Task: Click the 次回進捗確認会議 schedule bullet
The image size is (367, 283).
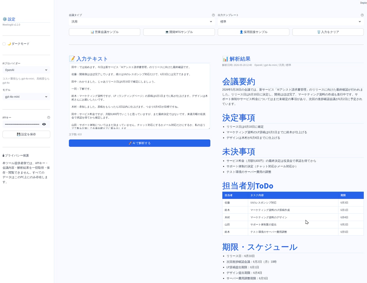Action: point(251,262)
